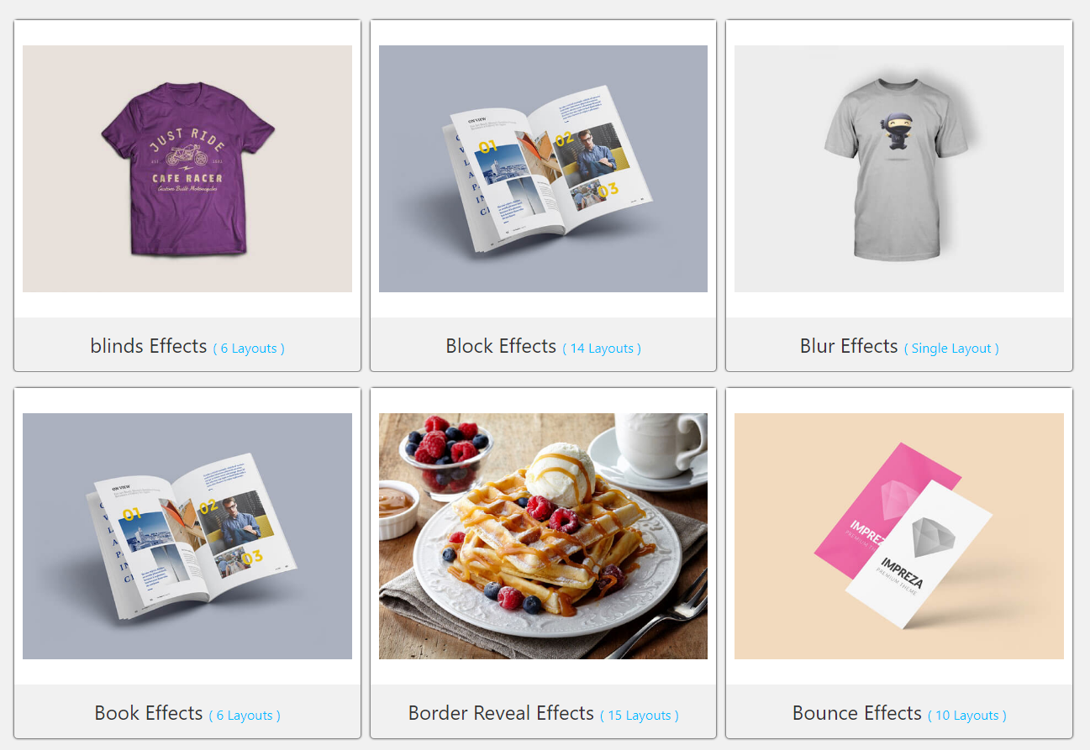This screenshot has width=1090, height=750.
Task: Open the '10 Layouts' link
Action: tap(967, 716)
